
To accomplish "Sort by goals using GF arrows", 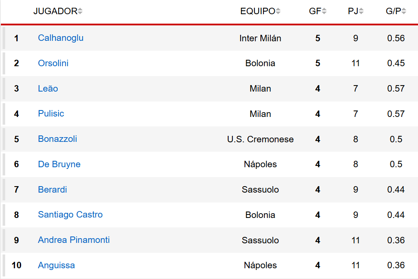I will (x=324, y=12).
